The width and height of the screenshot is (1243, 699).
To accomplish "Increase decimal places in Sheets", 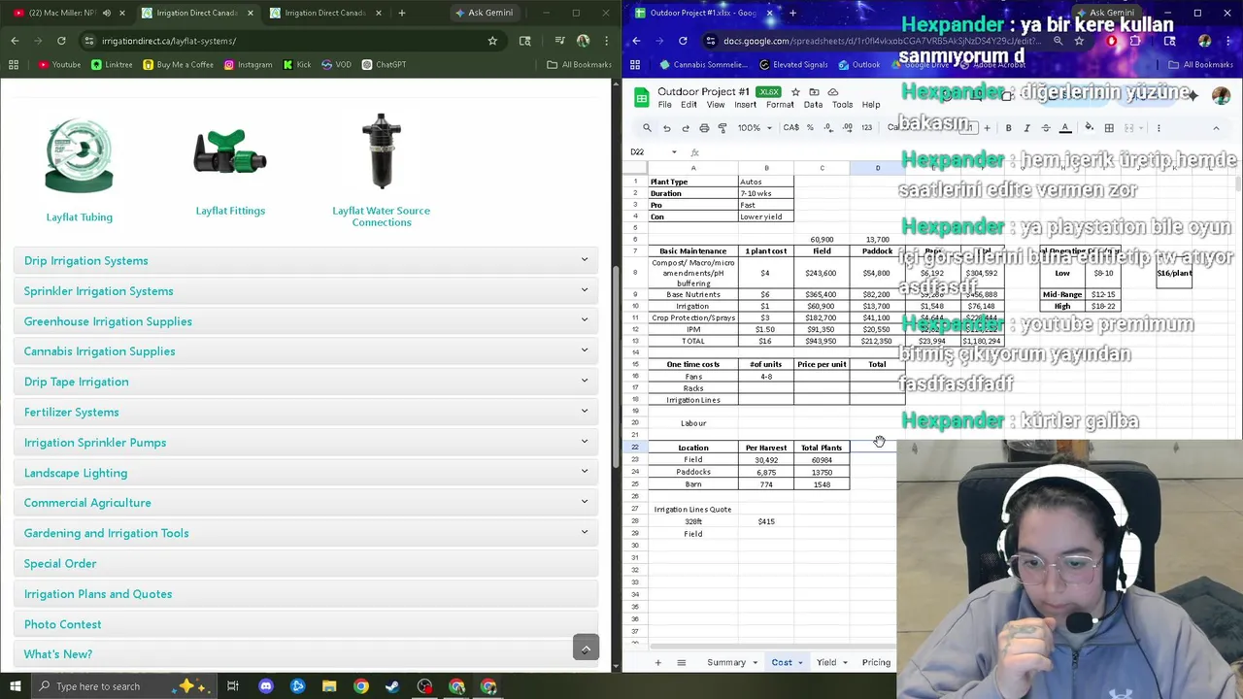I will click(847, 128).
